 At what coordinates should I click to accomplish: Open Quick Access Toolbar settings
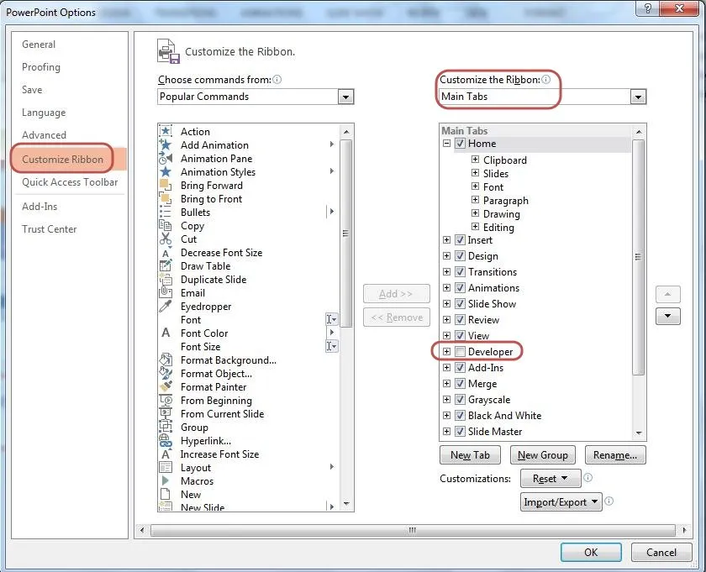(70, 182)
